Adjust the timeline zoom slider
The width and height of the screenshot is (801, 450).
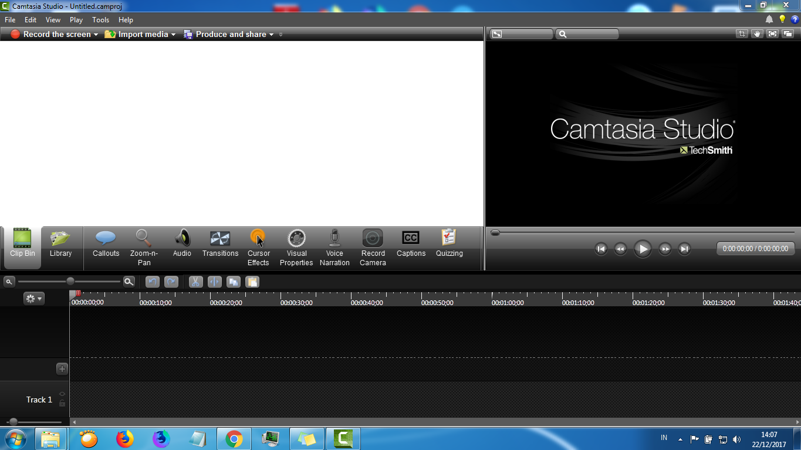[70, 282]
